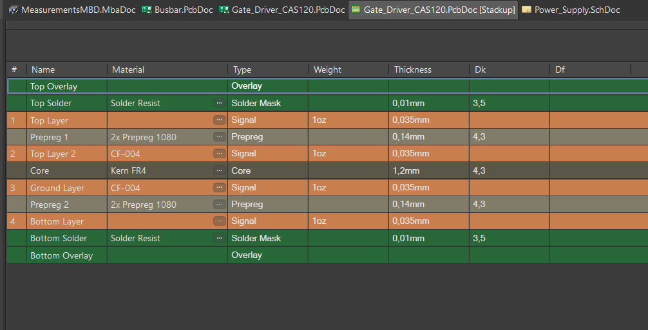
Task: Switch to MeasurementsMBD.MbaDoc tab
Action: coord(72,10)
